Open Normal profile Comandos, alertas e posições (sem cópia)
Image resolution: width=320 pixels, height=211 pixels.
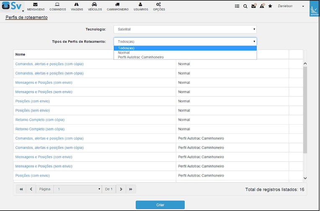coord(49,73)
